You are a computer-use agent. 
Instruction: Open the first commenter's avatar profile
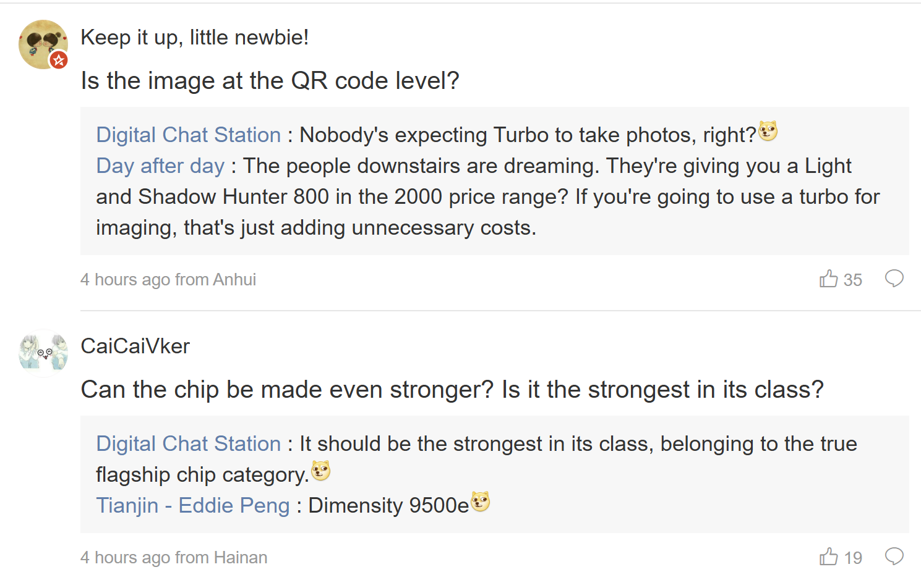(x=41, y=42)
